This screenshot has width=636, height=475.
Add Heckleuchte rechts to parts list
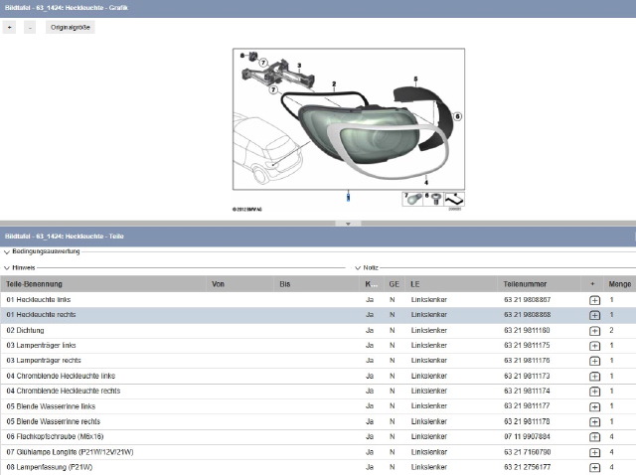[594, 315]
